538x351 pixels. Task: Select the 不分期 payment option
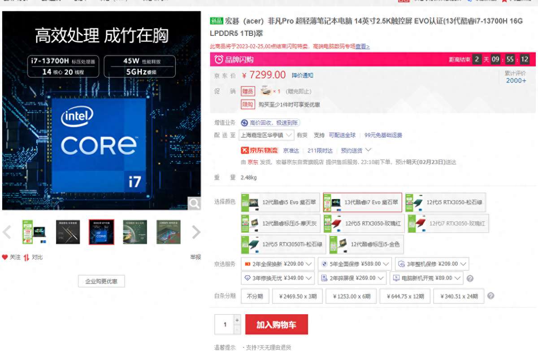pos(255,296)
